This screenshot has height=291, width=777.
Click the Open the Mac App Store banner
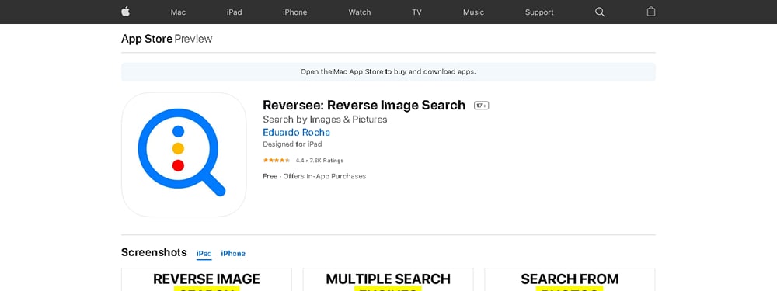click(x=388, y=71)
